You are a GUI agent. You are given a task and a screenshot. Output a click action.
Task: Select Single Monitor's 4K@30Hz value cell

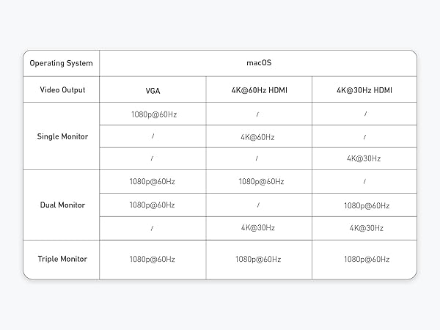tap(364, 158)
